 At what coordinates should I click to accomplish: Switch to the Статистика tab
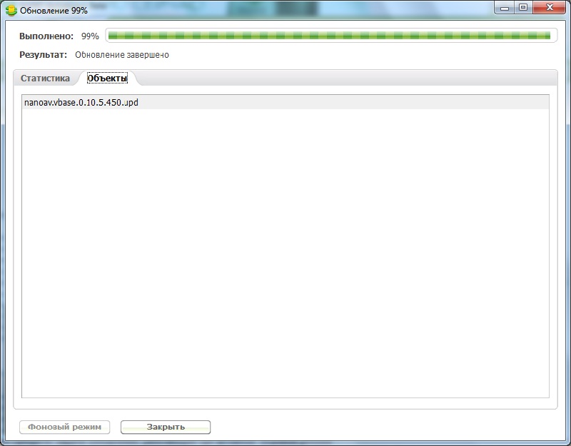45,78
